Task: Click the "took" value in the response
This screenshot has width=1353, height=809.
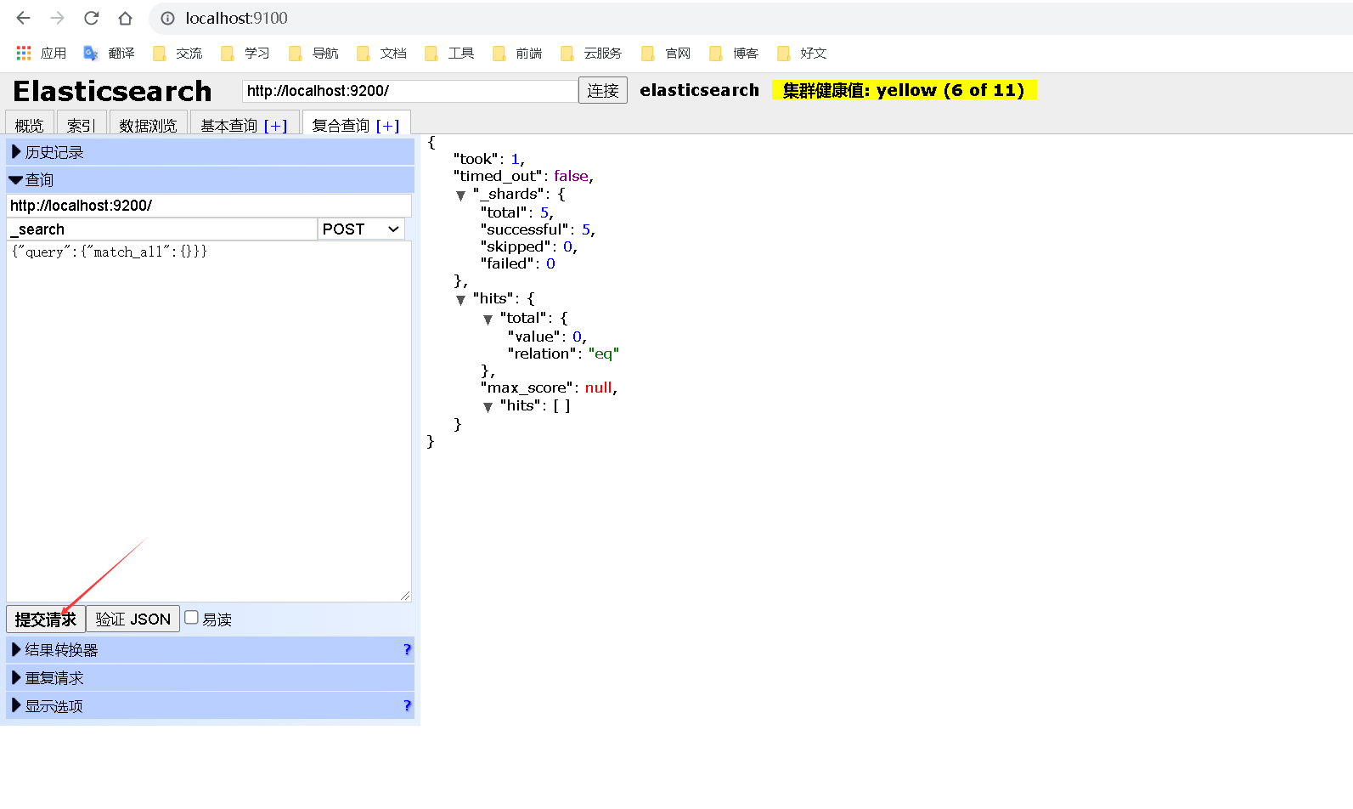Action: point(515,159)
